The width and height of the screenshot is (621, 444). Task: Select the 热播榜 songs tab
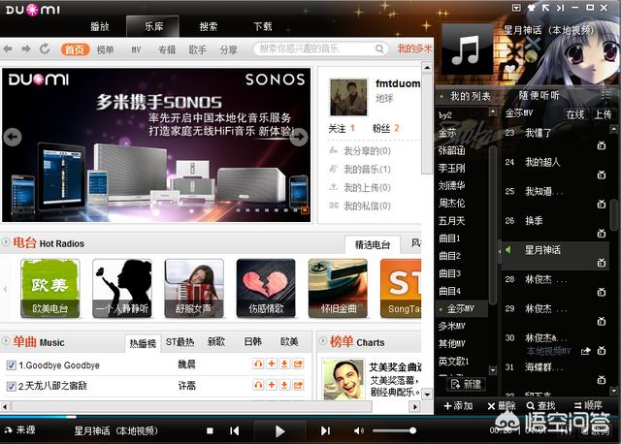pos(143,343)
